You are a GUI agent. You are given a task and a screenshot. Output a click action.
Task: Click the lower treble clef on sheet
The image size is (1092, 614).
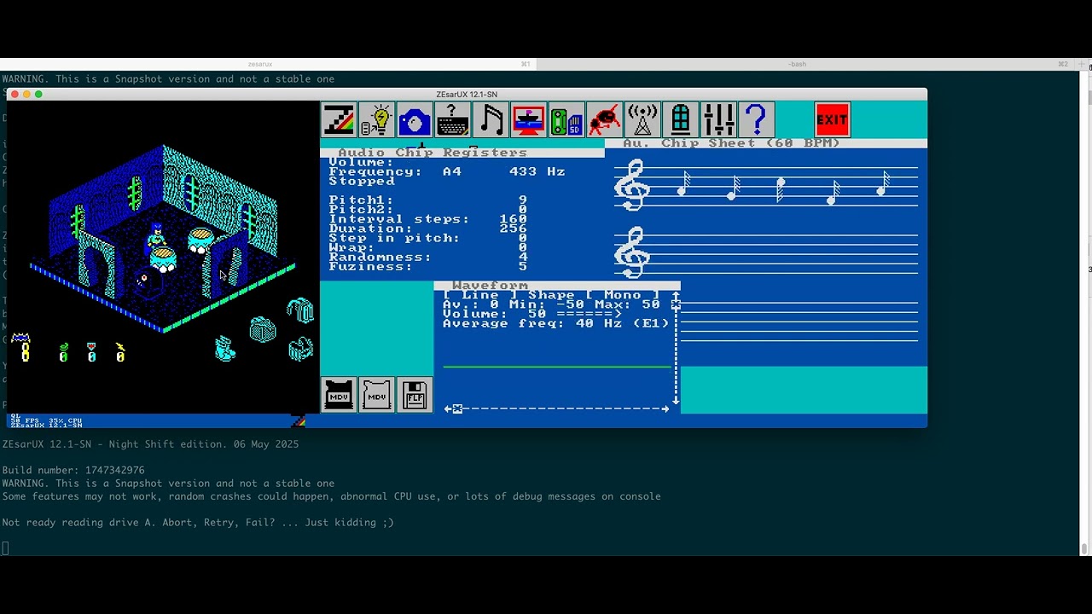point(632,252)
